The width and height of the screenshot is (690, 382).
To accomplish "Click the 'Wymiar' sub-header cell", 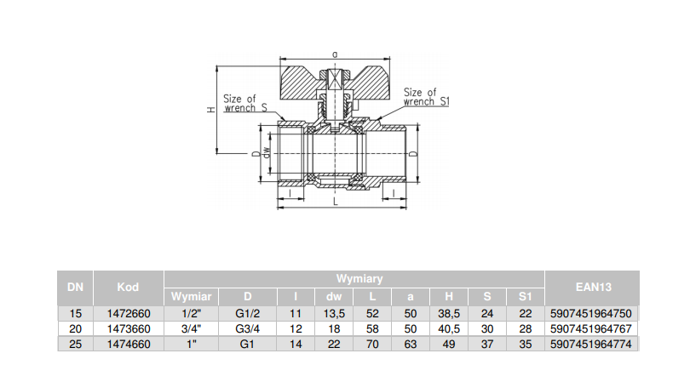I will coord(191,297).
